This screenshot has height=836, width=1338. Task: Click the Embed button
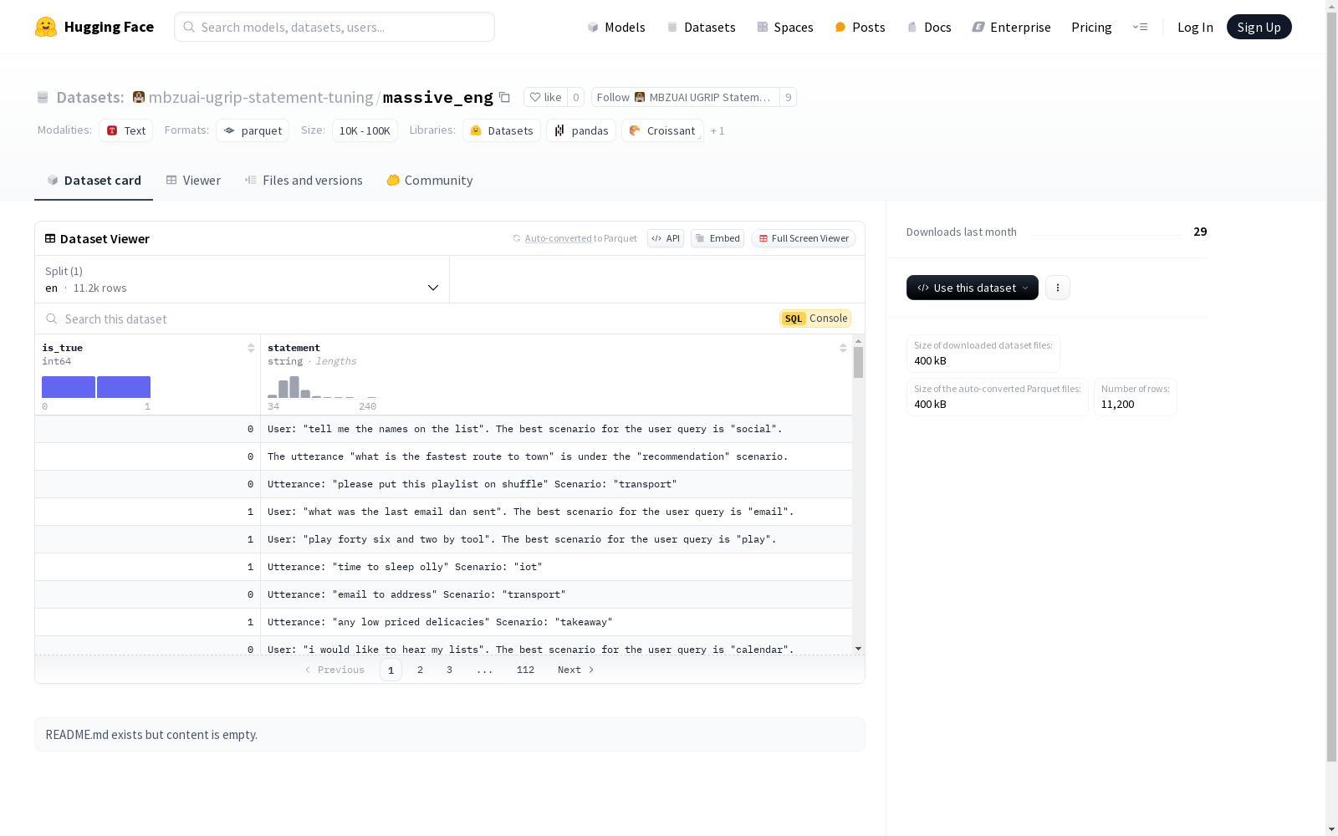[x=718, y=238]
